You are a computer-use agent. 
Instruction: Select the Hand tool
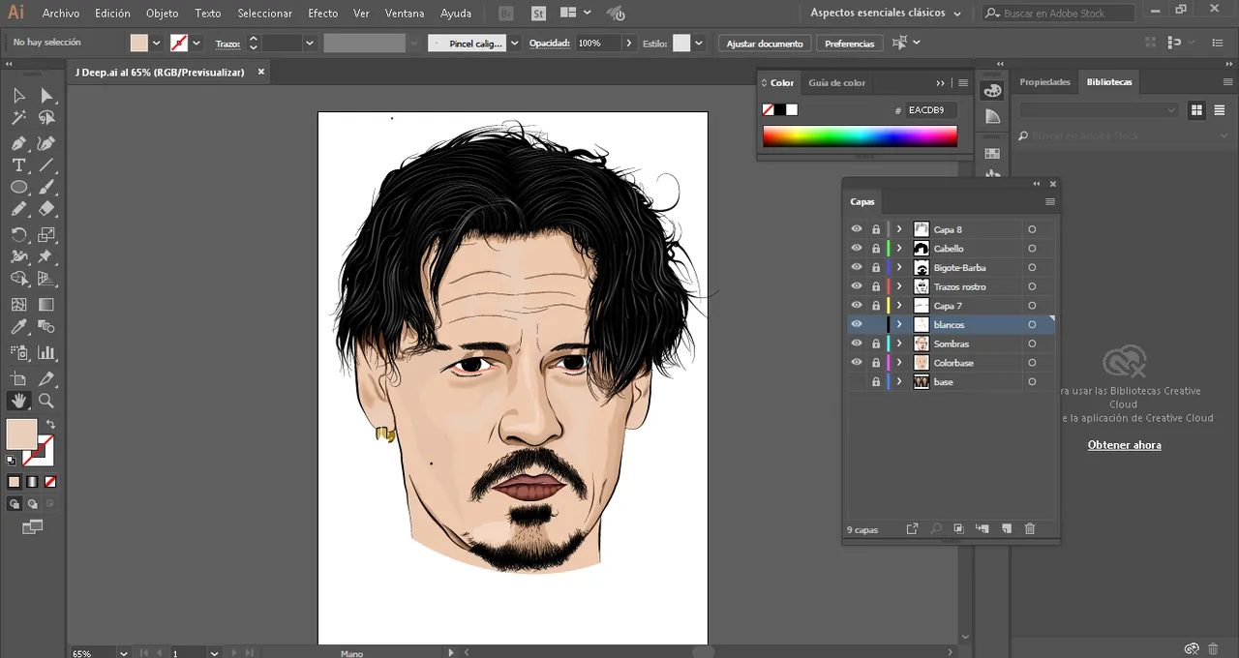tap(18, 401)
